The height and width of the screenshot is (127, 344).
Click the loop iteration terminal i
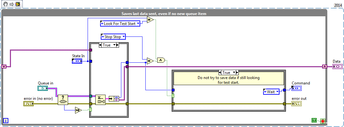point(6,121)
